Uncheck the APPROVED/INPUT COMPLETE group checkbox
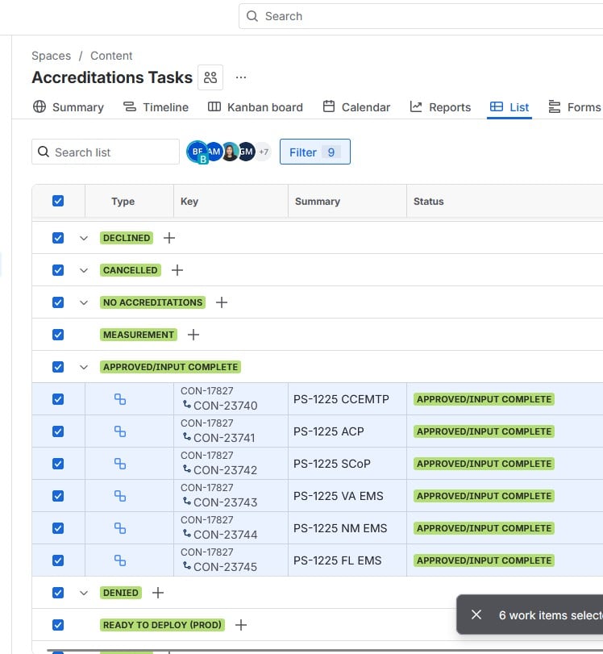The width and height of the screenshot is (603, 654). click(x=58, y=367)
